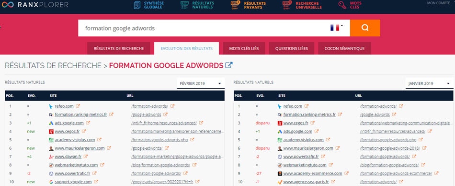Expand the Janvier 2019 month dropdown

coord(429,83)
